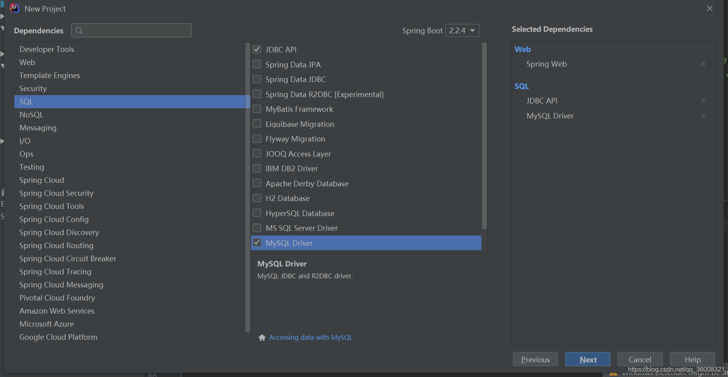This screenshot has width=728, height=377.
Task: Open Accessing data with MySQL guide
Action: click(310, 337)
